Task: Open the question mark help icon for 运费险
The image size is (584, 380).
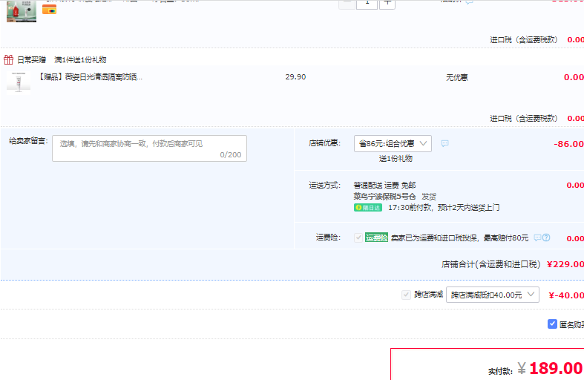Action: click(x=546, y=237)
